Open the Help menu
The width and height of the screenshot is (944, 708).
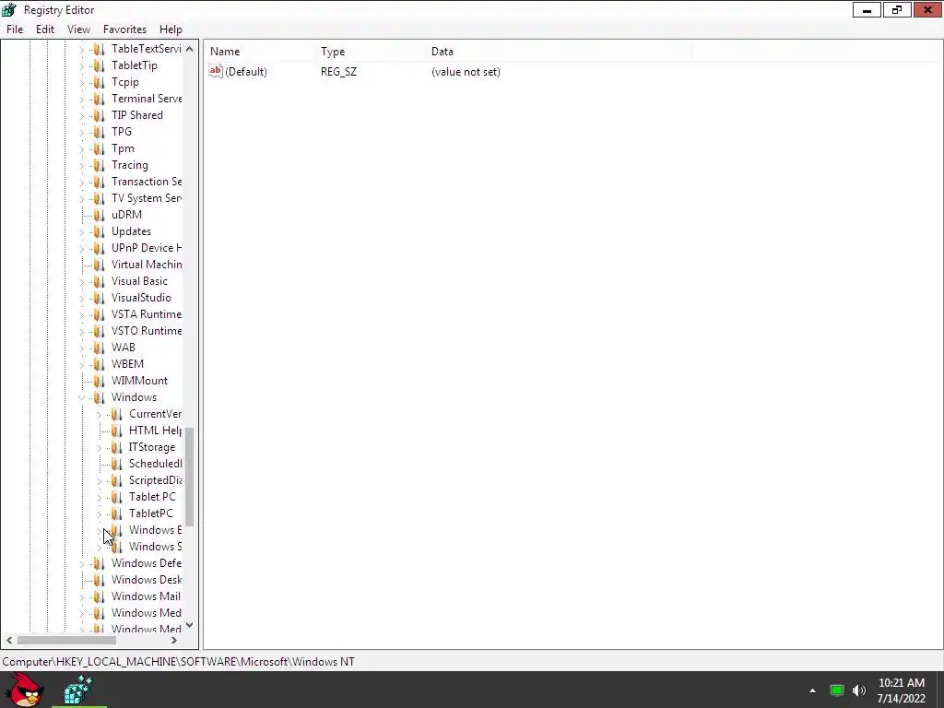point(171,29)
